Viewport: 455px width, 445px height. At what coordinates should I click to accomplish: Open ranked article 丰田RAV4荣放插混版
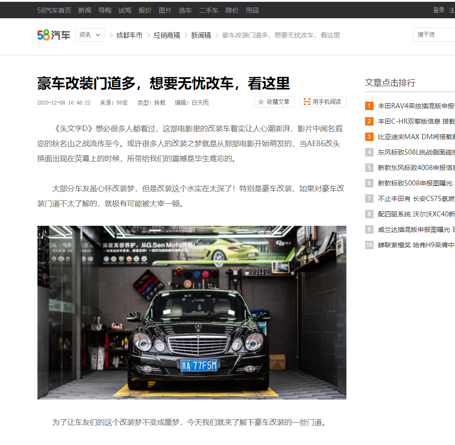tap(416, 106)
